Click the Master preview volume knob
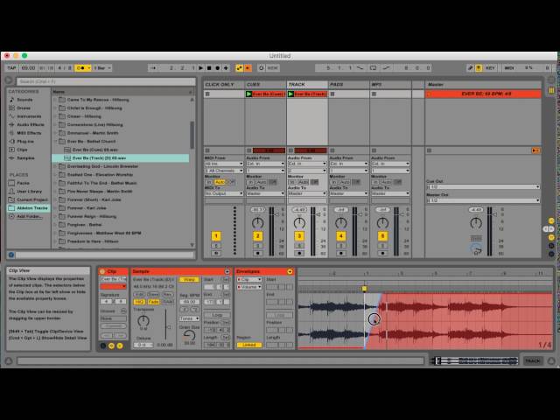 point(476,248)
